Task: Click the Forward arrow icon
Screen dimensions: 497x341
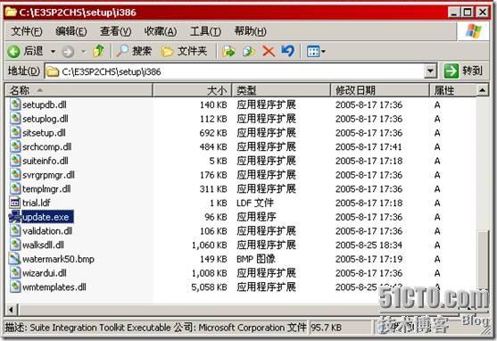Action: click(x=68, y=52)
